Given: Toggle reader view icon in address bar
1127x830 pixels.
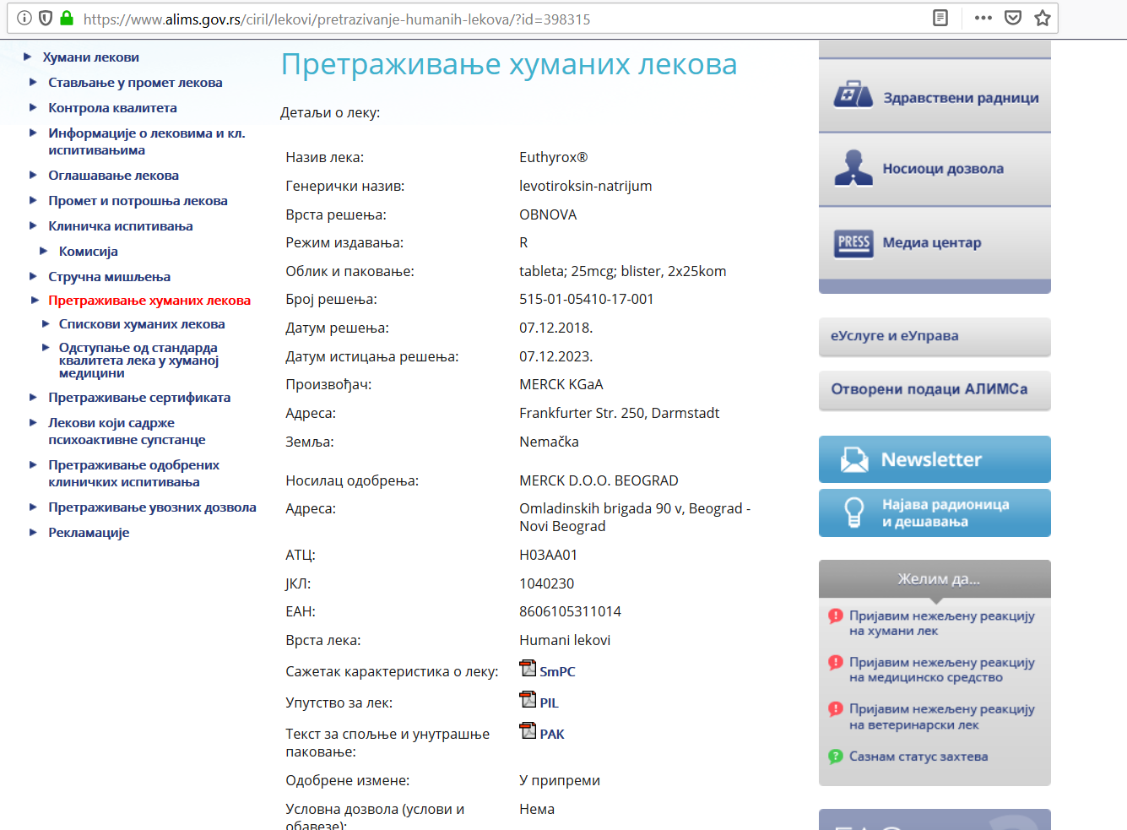Looking at the screenshot, I should [940, 18].
